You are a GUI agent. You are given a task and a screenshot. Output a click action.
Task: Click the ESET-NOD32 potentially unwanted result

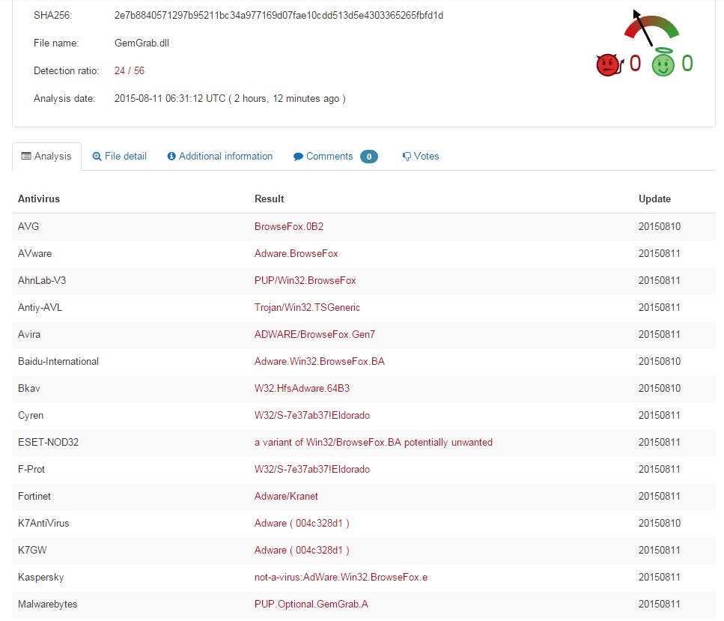click(x=374, y=442)
